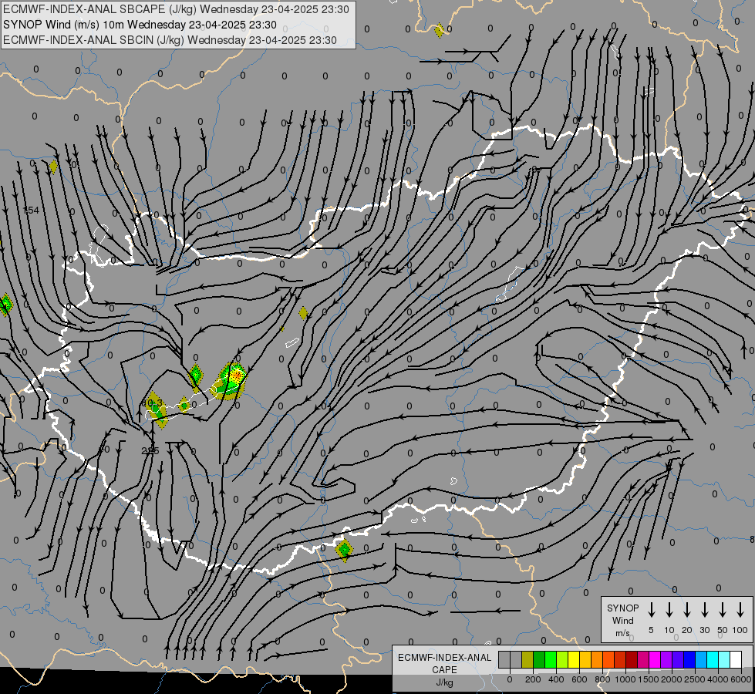755x694 pixels.
Task: Select the pure yellow CAPE legend swatch
Action: (x=574, y=659)
